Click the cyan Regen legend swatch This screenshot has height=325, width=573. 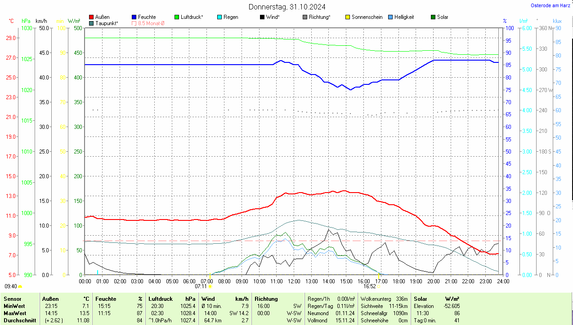(x=219, y=17)
